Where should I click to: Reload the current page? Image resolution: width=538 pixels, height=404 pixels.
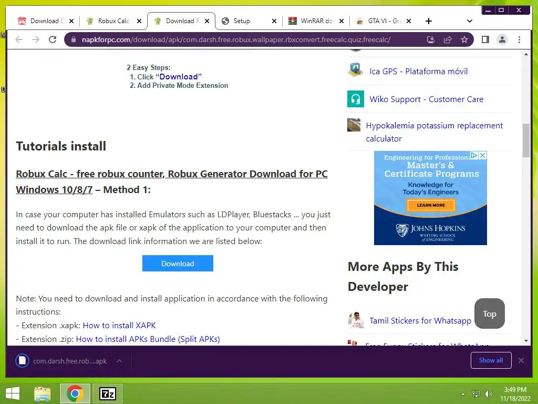point(53,39)
